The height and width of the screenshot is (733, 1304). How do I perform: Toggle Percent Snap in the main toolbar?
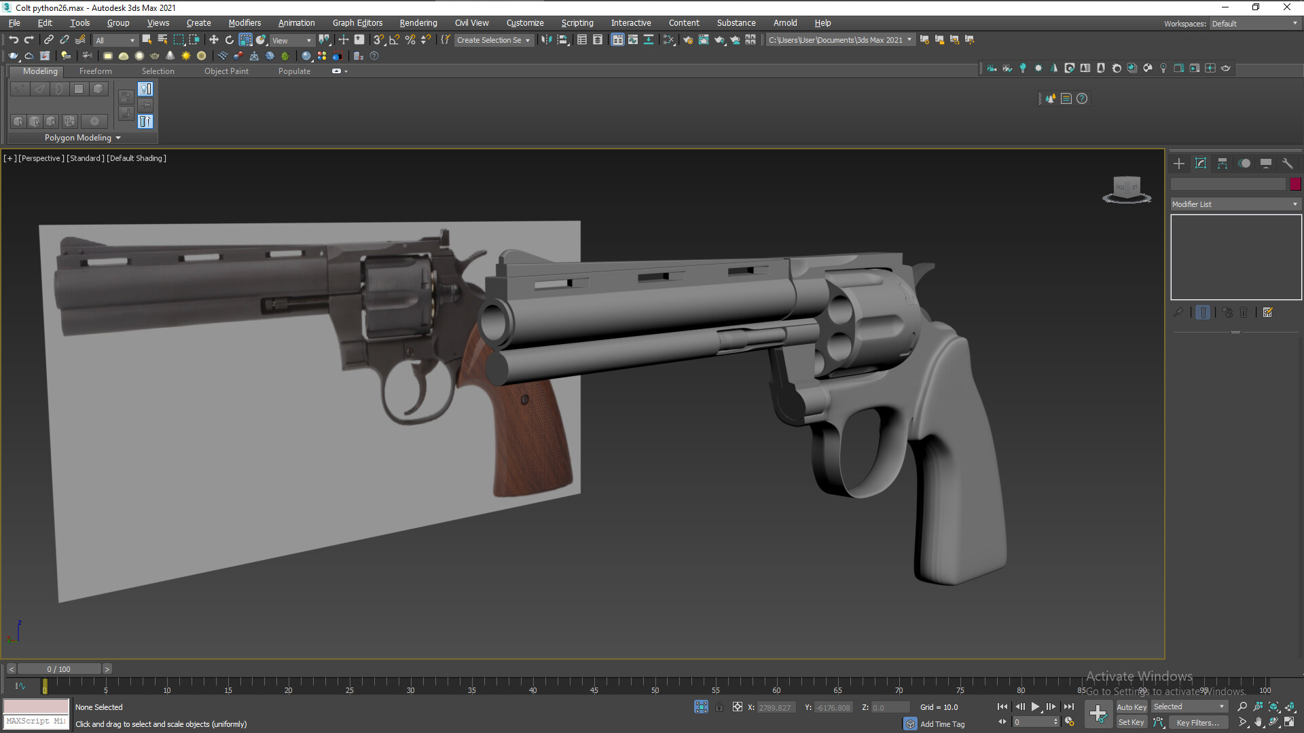tap(410, 39)
